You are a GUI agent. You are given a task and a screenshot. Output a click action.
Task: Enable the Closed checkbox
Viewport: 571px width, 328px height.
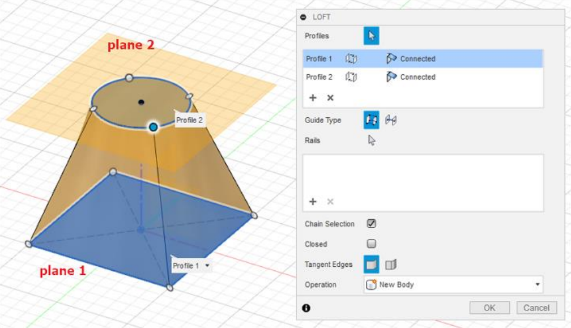coord(372,244)
